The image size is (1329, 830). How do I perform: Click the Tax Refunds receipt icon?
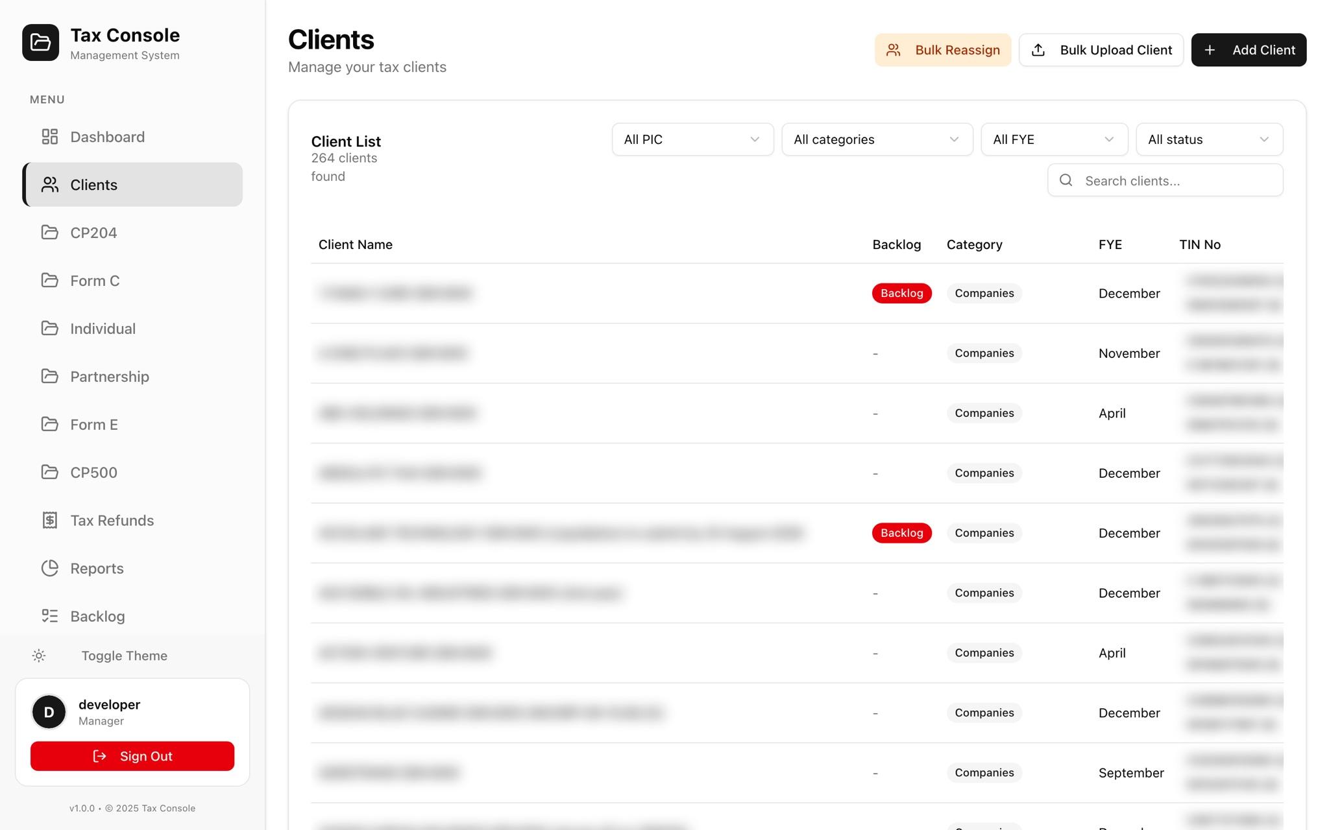[x=50, y=521]
